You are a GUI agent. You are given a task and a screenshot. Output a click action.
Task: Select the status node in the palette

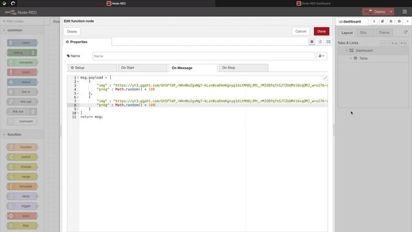click(x=22, y=82)
